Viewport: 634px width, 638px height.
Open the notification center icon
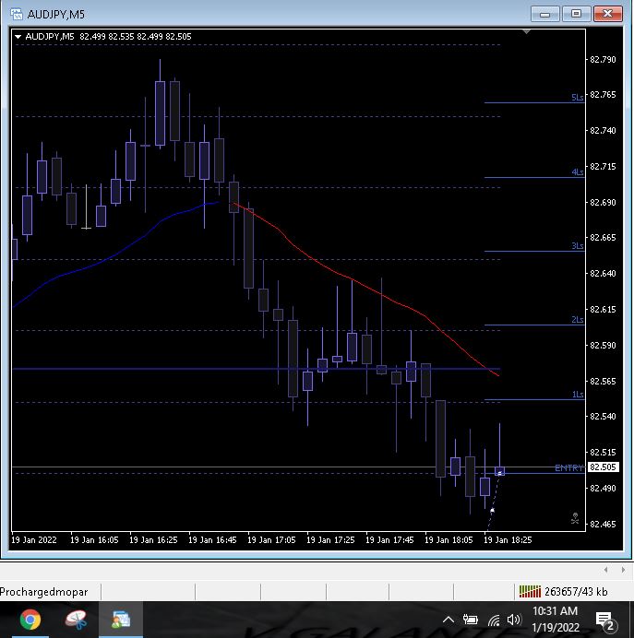(x=606, y=620)
